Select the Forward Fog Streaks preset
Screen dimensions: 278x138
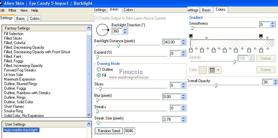point(20,70)
